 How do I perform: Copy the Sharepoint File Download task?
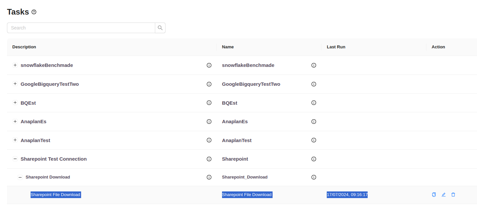pyautogui.click(x=434, y=195)
